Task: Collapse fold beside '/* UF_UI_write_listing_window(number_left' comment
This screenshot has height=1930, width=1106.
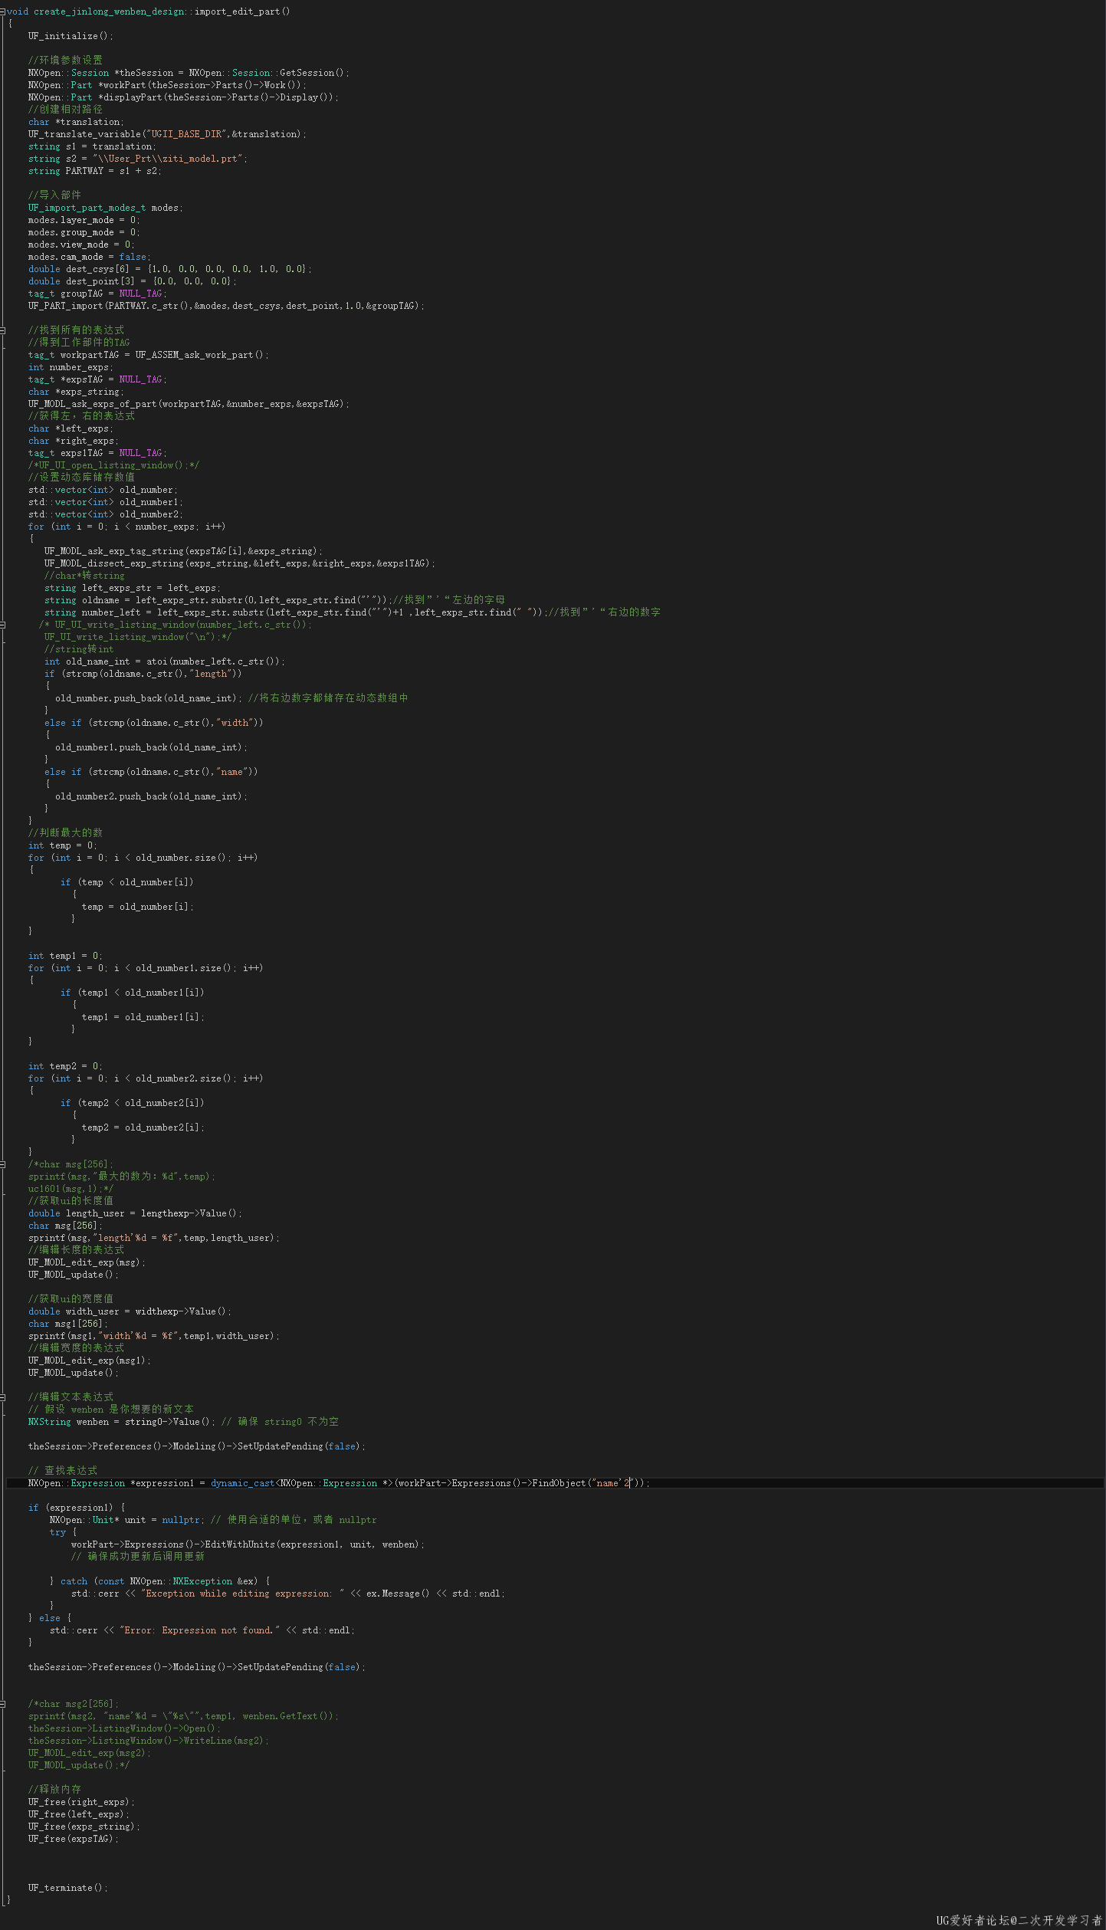Action: click(3, 625)
